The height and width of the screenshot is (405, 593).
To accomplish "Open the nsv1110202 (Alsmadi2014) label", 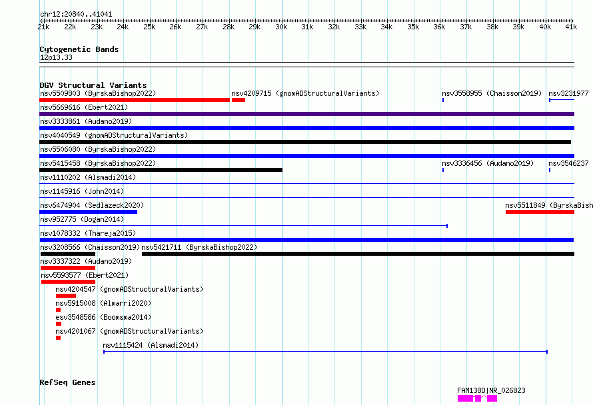I will pos(88,177).
